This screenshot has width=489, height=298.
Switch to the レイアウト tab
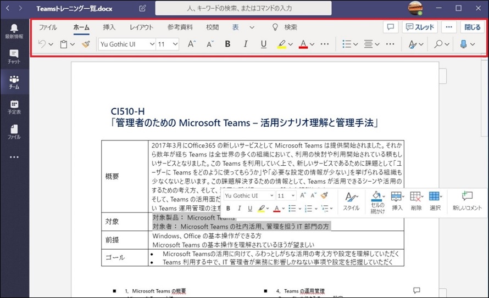pyautogui.click(x=142, y=27)
